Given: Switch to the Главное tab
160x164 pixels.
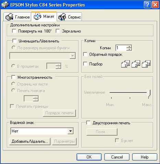Looking at the screenshot, I should tap(18, 17).
